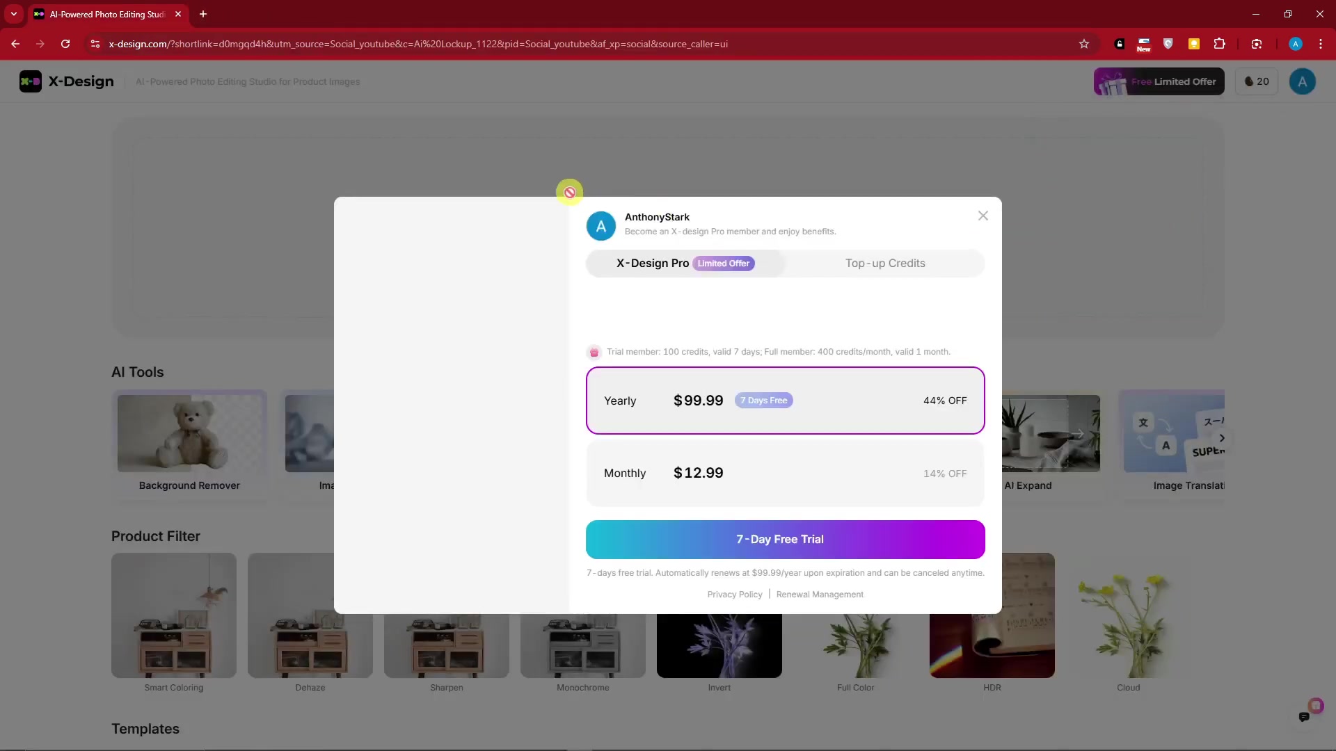This screenshot has height=751, width=1336.
Task: Apply the Smart Coloring filter
Action: point(174,623)
